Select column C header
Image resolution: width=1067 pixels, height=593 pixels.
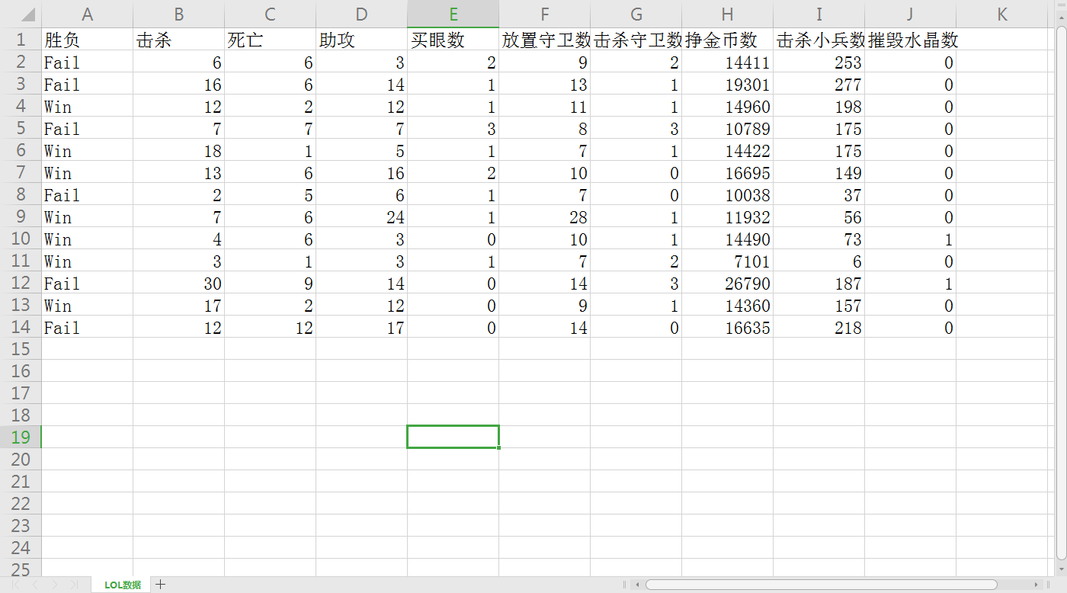(270, 14)
